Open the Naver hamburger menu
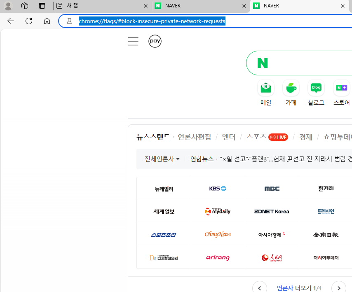The height and width of the screenshot is (292, 352). tap(133, 41)
